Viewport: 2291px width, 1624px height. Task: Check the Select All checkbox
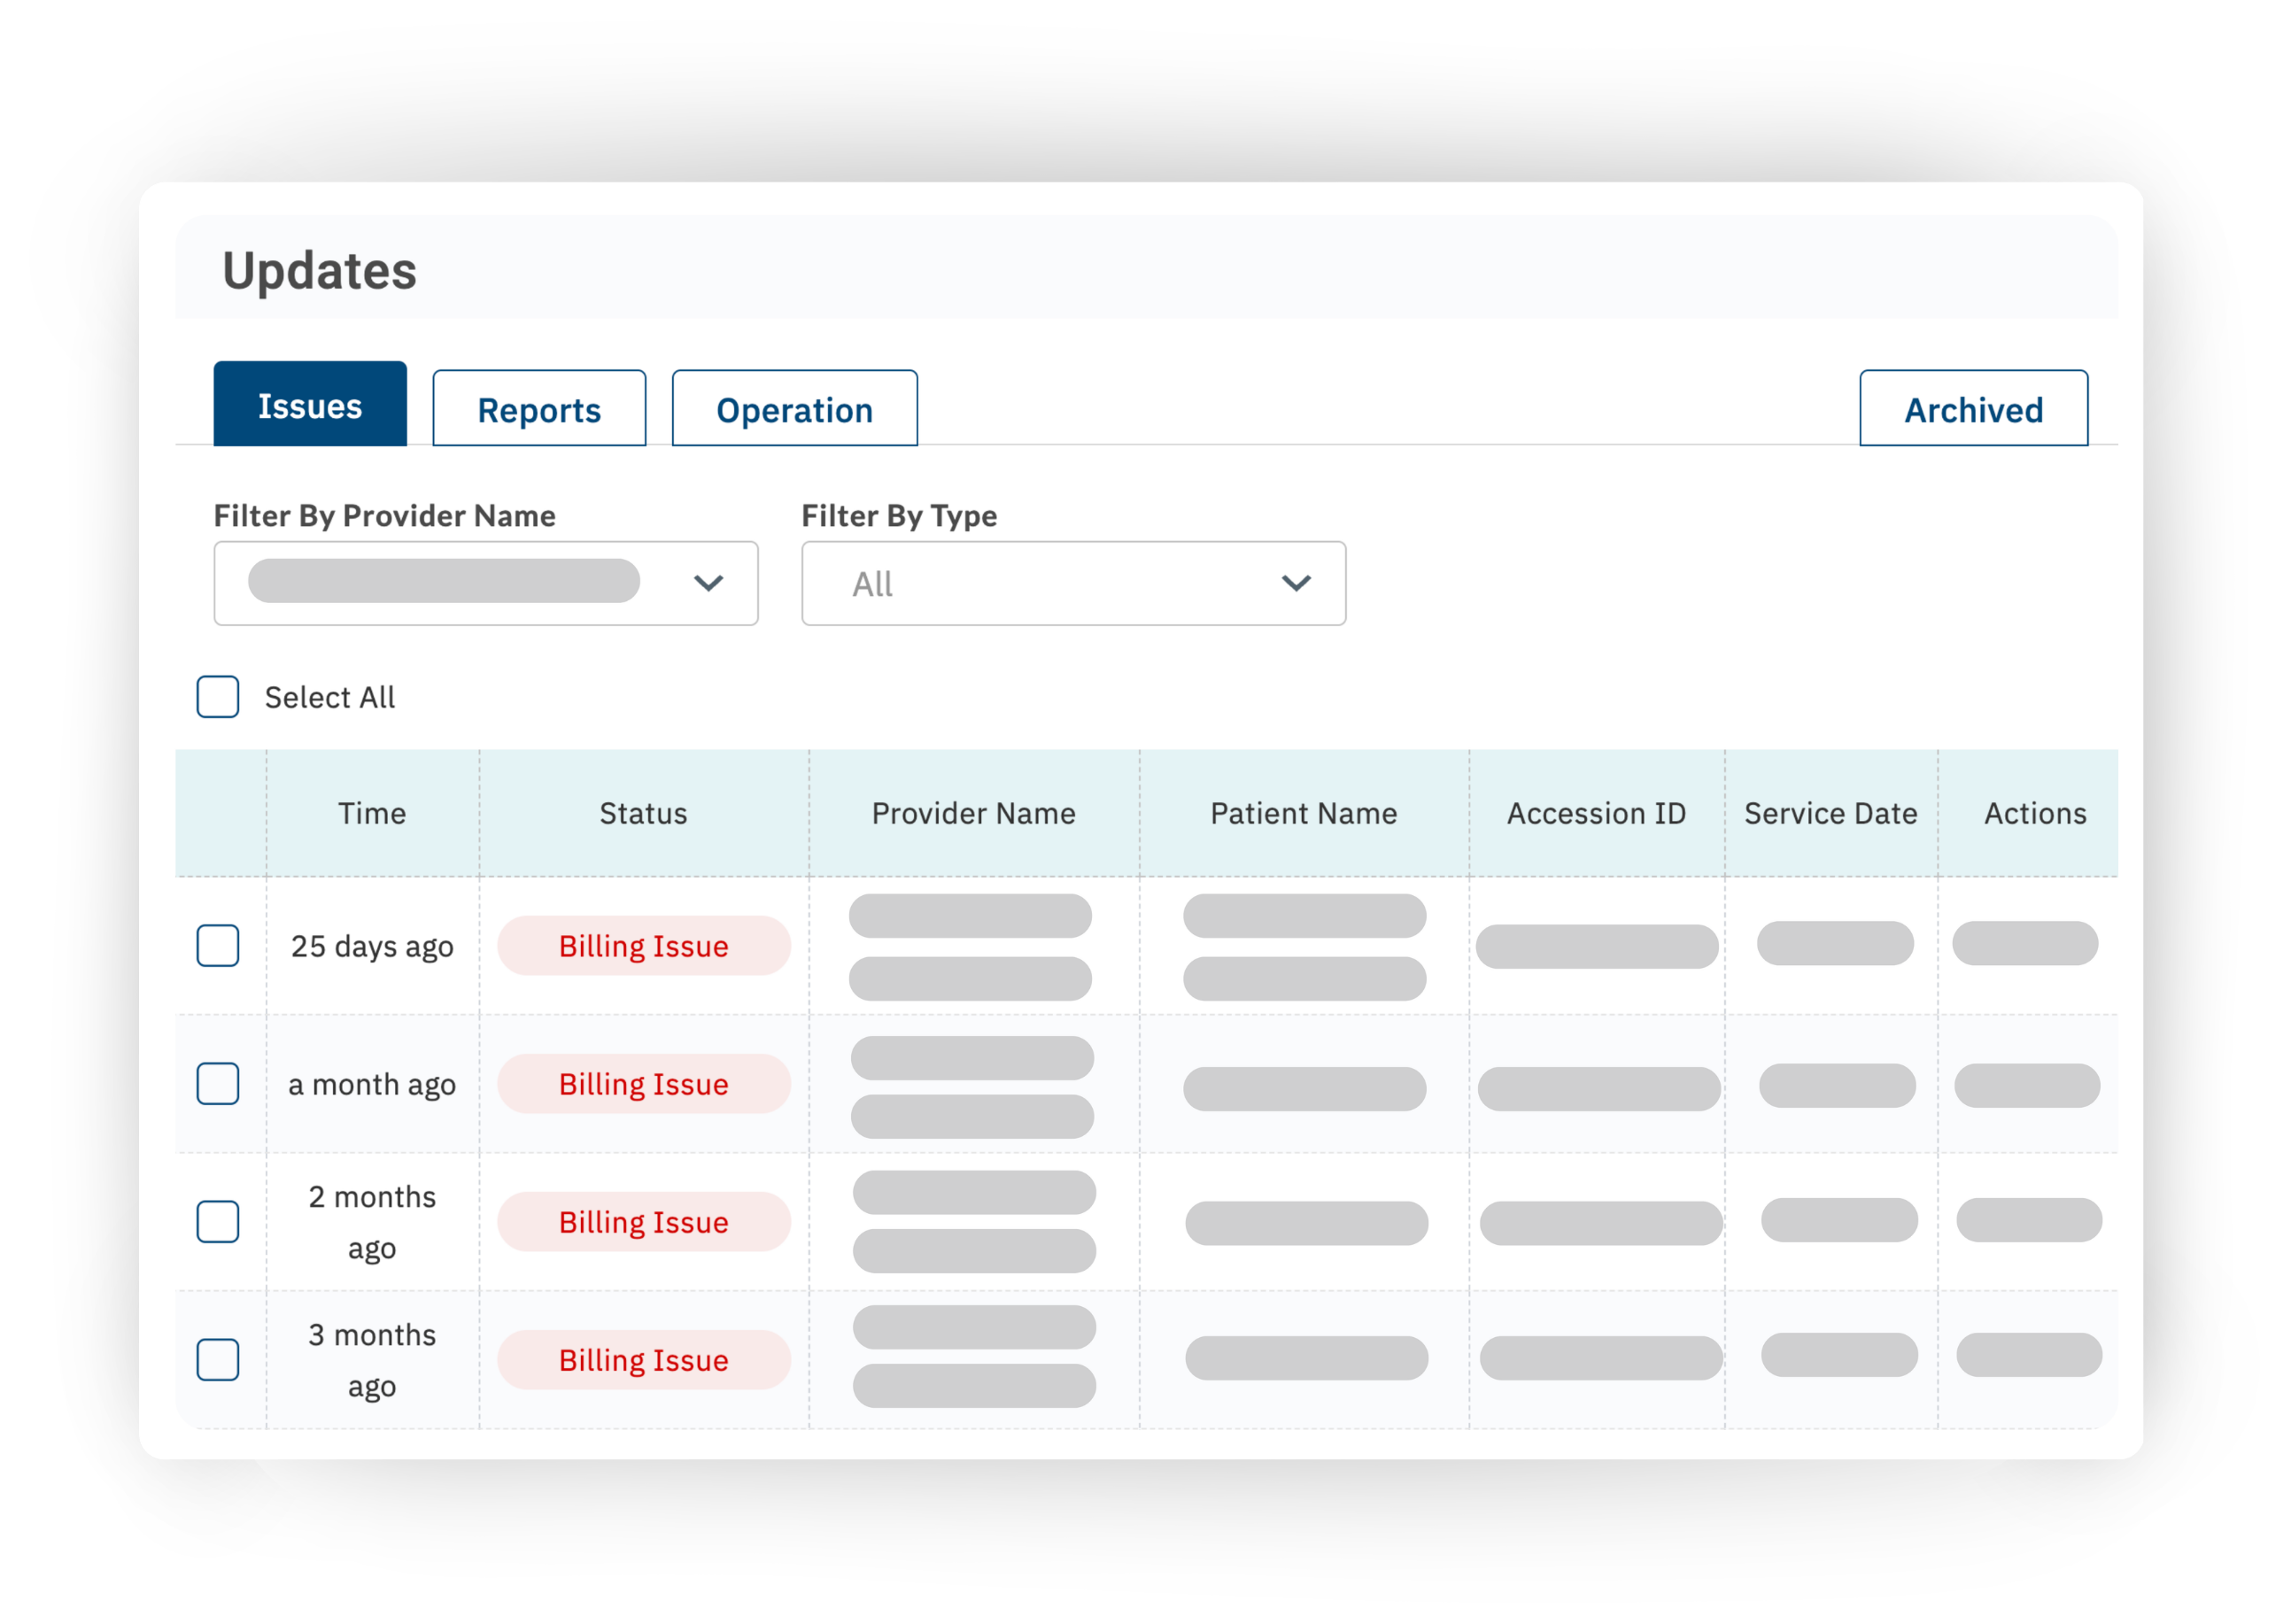coord(217,697)
